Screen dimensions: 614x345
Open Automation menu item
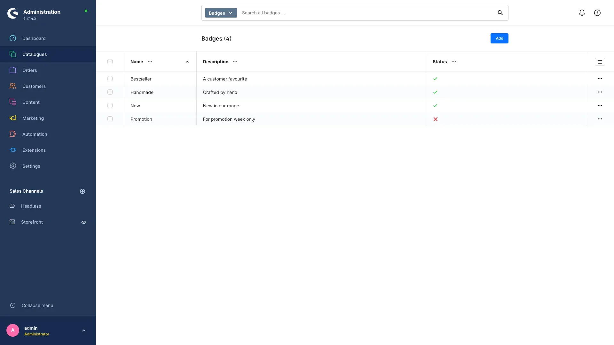click(x=48, y=134)
